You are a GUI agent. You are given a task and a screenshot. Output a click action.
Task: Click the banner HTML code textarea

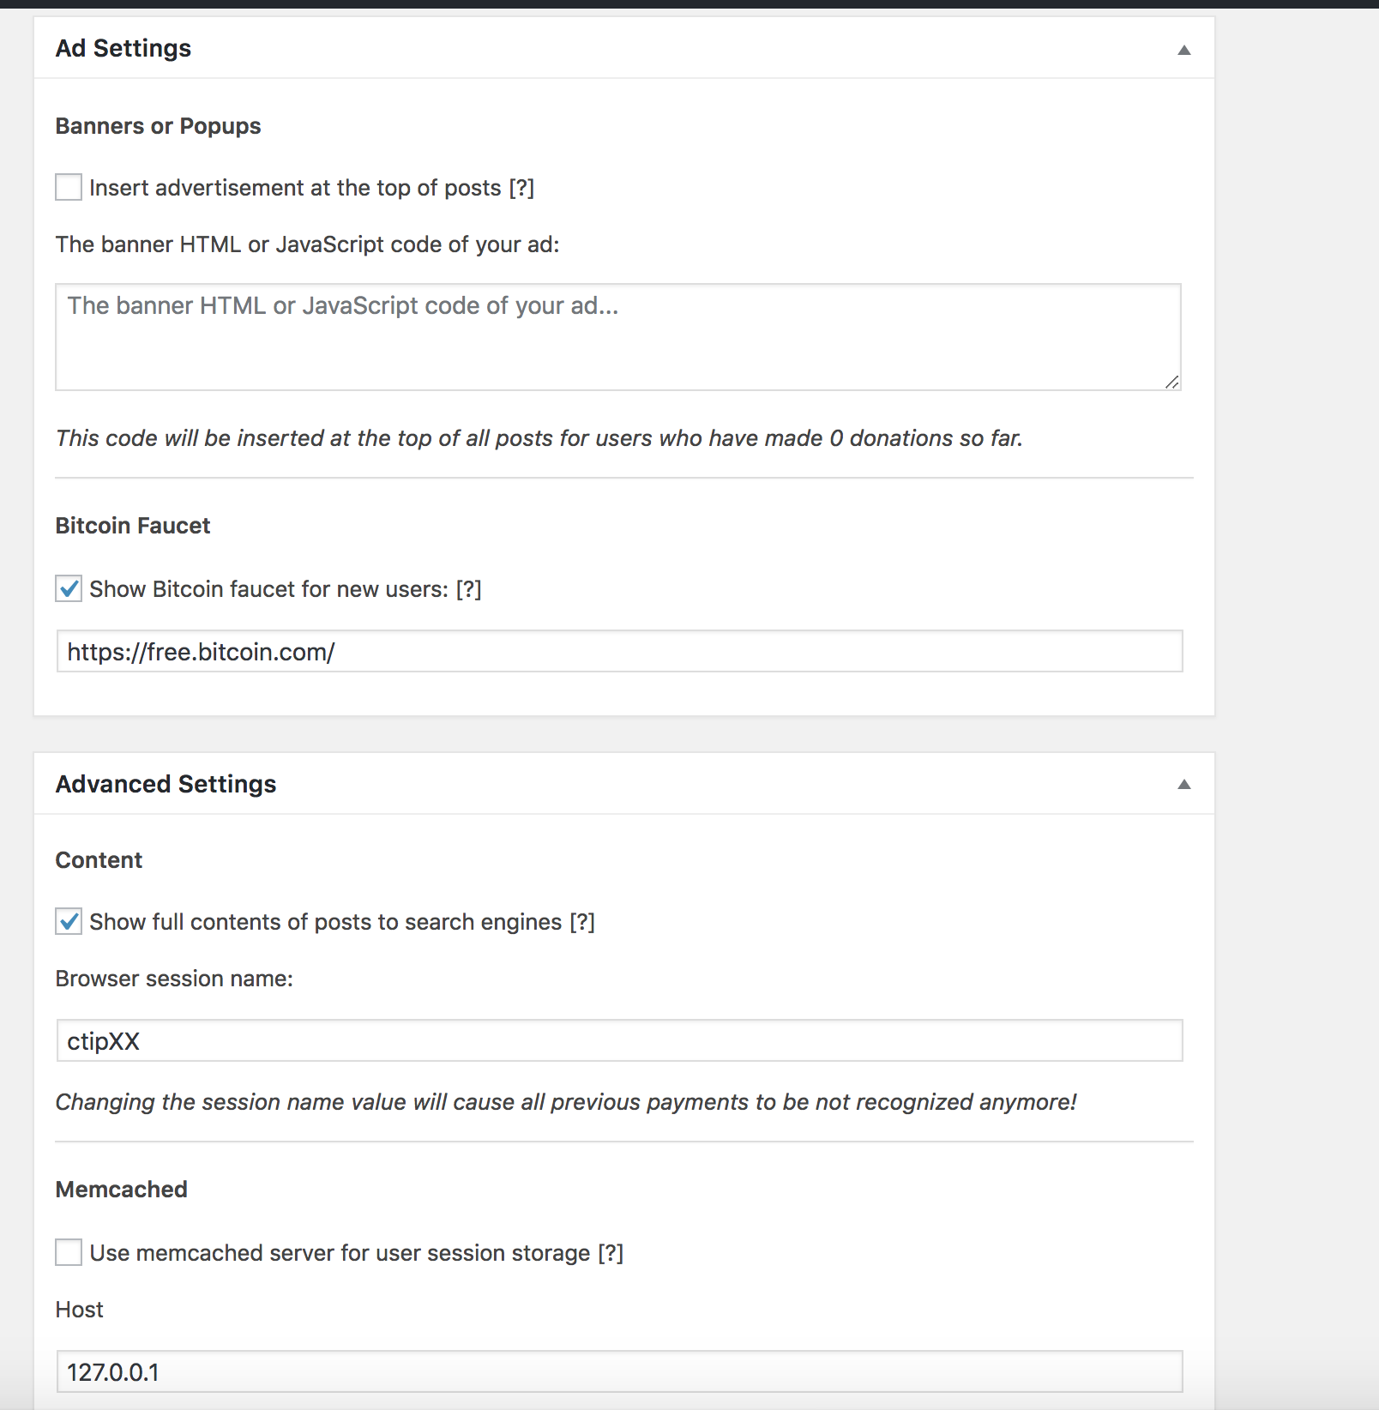point(618,337)
